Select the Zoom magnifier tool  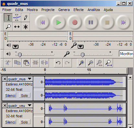pyautogui.click(x=8, y=27)
